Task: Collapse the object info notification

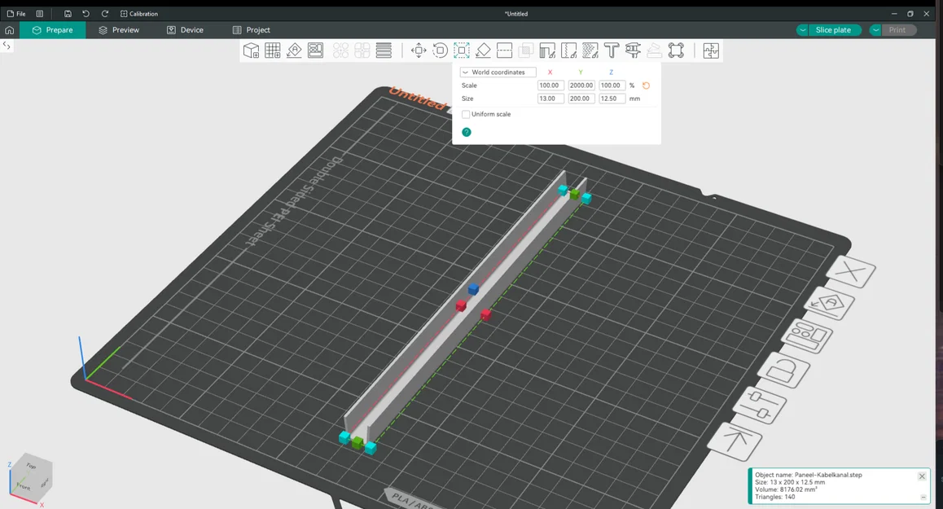Action: 923,497
